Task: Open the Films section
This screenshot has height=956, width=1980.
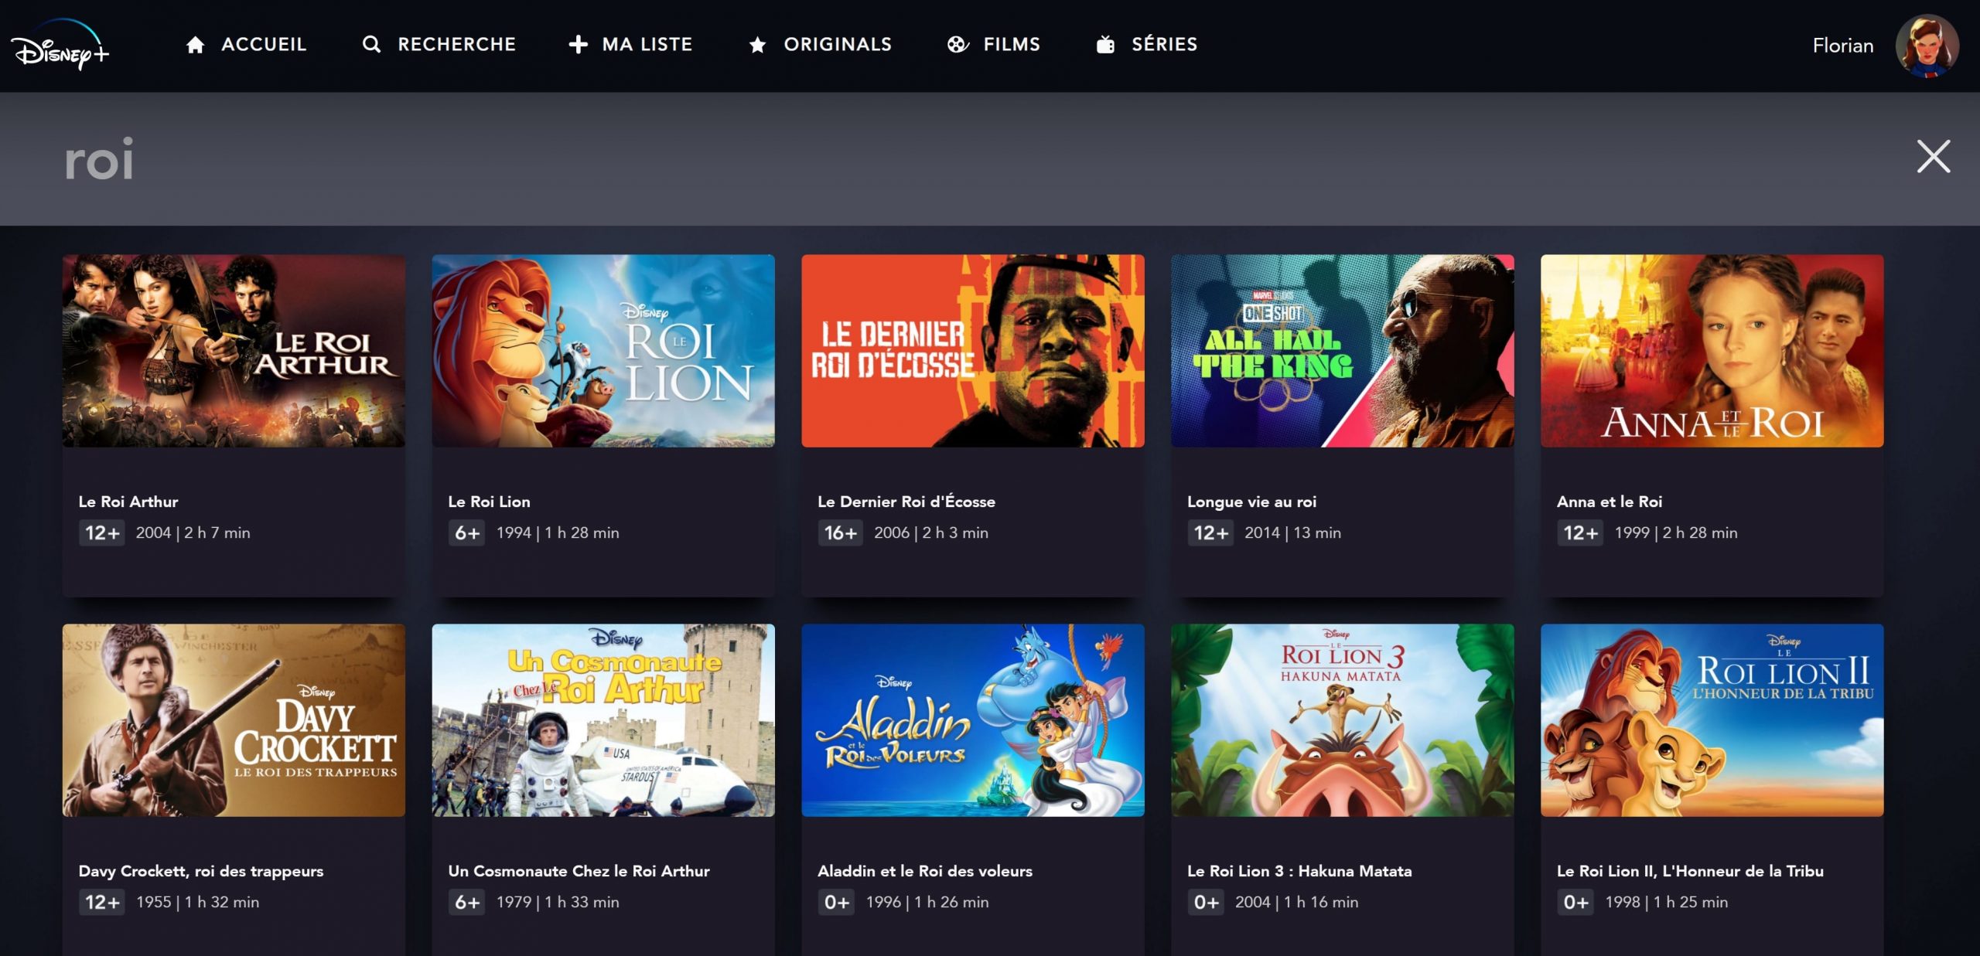Action: (1012, 44)
